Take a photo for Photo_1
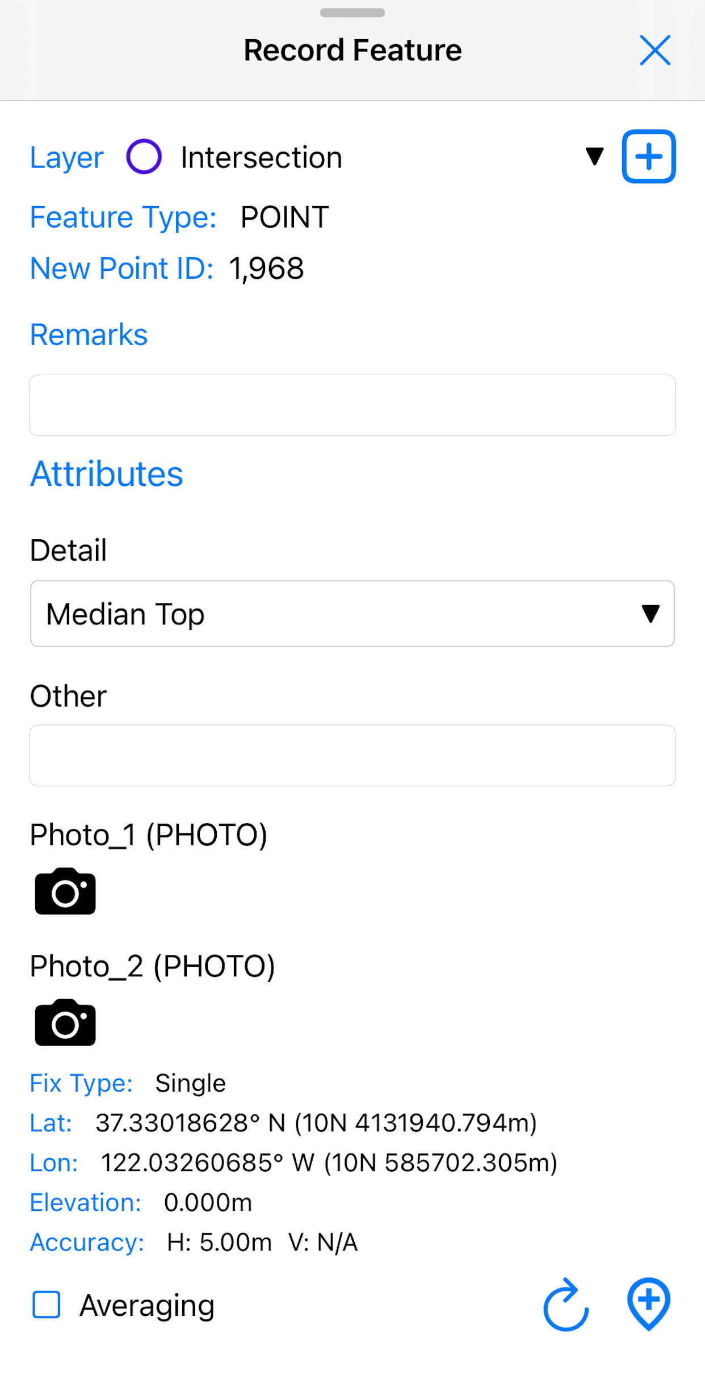Viewport: 705px width, 1380px height. coord(65,891)
